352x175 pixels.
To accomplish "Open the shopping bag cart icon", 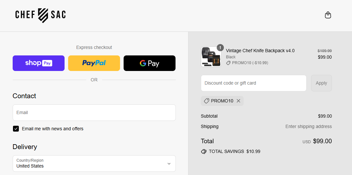I will 328,15.
